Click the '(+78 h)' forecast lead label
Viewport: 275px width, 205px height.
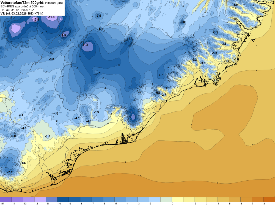38,13
